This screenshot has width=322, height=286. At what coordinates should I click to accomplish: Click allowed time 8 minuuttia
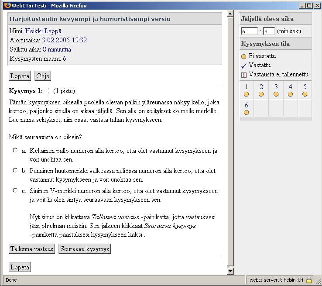coord(57,49)
